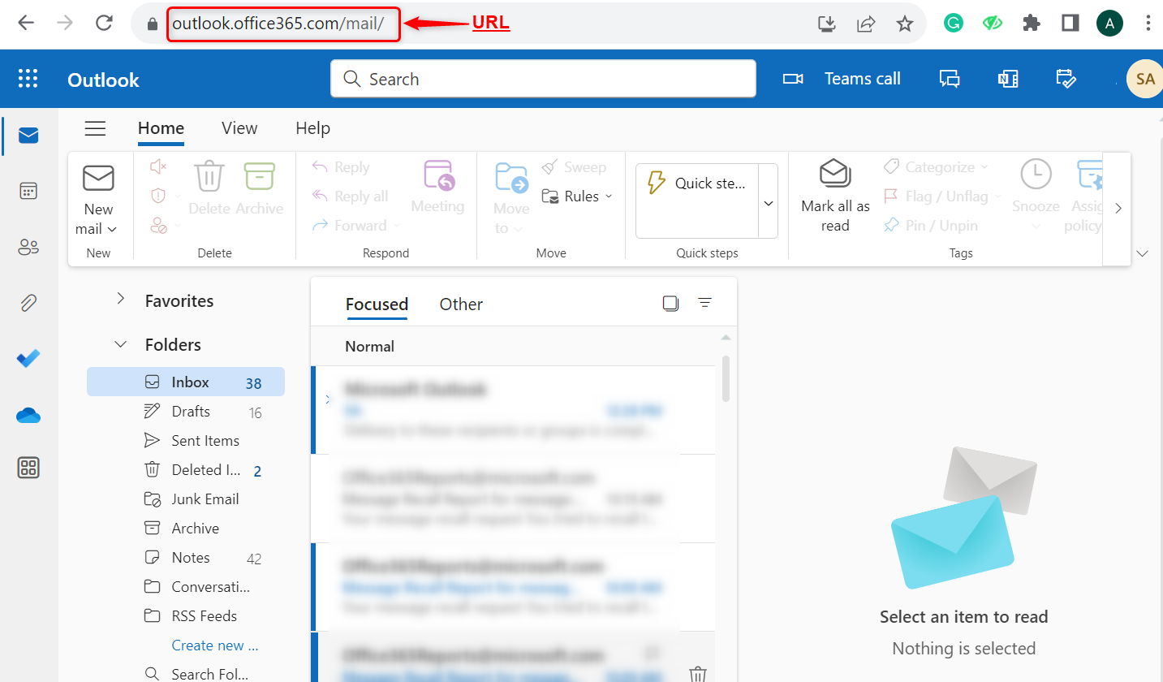1163x682 pixels.
Task: Select the Other inbox tab
Action: click(461, 304)
